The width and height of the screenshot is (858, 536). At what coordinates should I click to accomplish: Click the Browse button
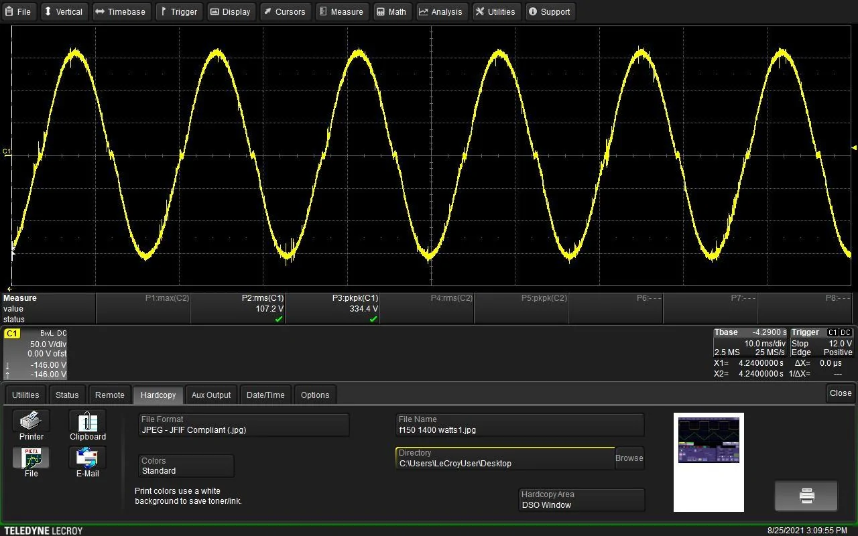(629, 458)
